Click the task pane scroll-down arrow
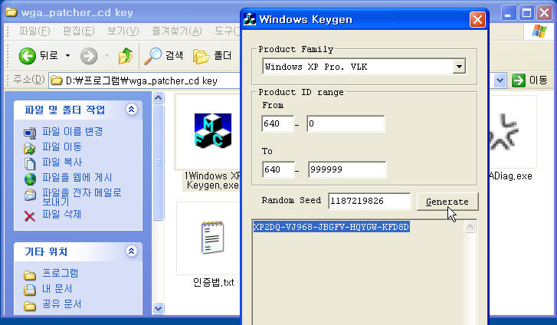The width and height of the screenshot is (557, 325). pos(158,308)
